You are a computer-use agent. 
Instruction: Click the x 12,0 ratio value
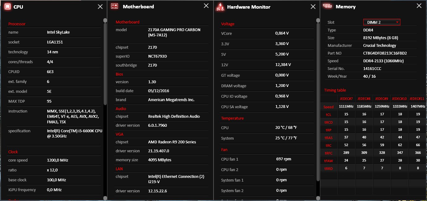52,170
